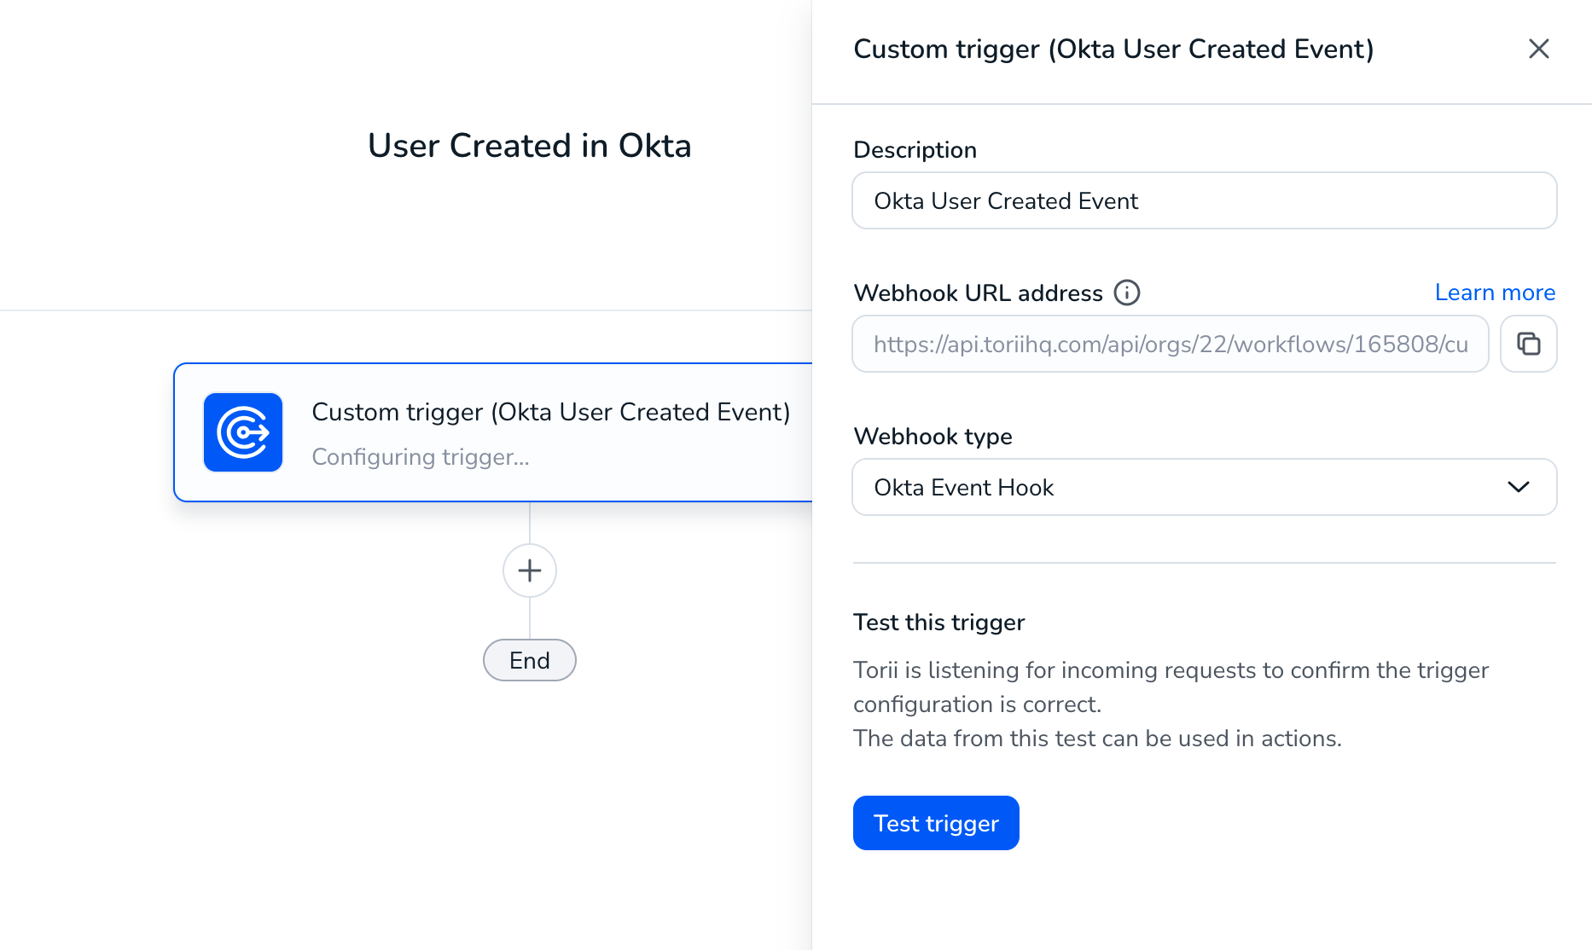Click the panel title 'Custom trigger (Okta User Created Event)'
1592x950 pixels.
[x=1113, y=49]
